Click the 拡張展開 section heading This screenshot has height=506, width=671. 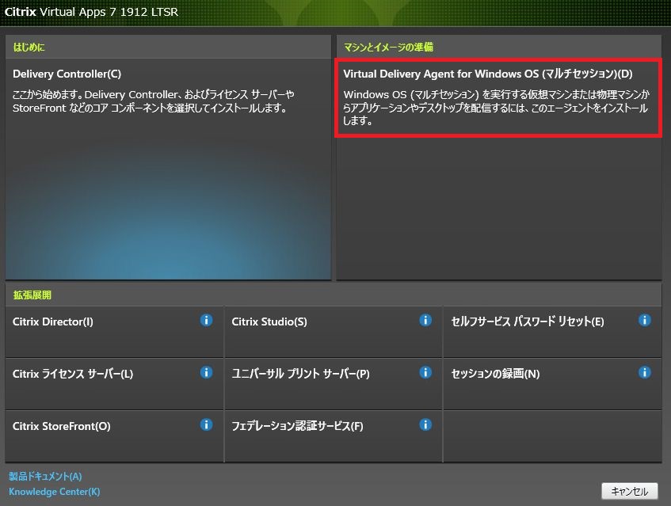click(x=32, y=295)
